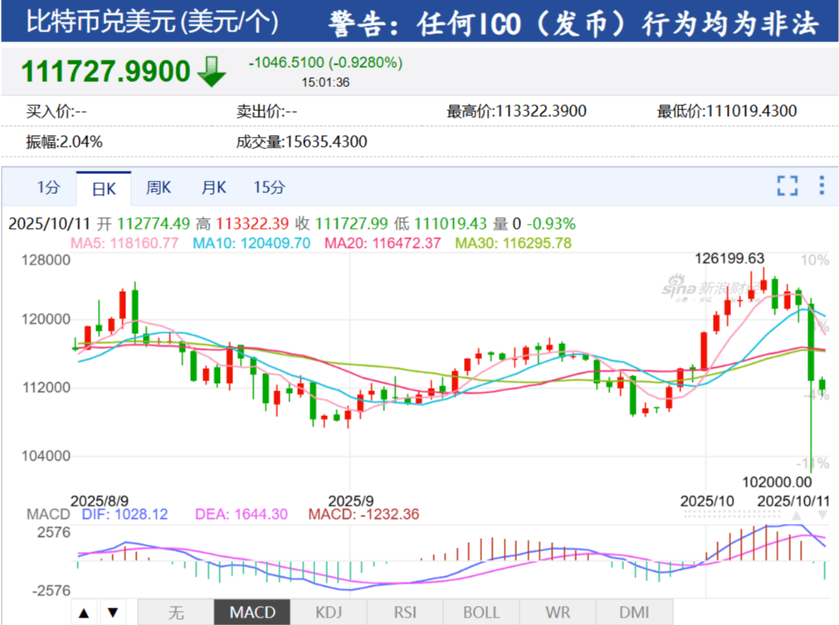The width and height of the screenshot is (839, 625).
Task: Select 无 to hide indicators
Action: point(176,613)
